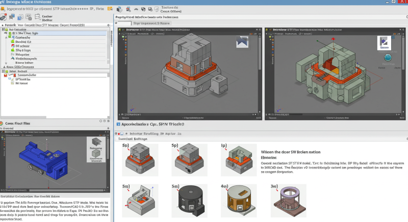Click the white arrow card in right viewport
This screenshot has width=408, height=222.
tap(384, 43)
